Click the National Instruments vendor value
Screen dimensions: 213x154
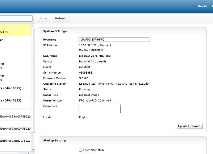point(93,61)
